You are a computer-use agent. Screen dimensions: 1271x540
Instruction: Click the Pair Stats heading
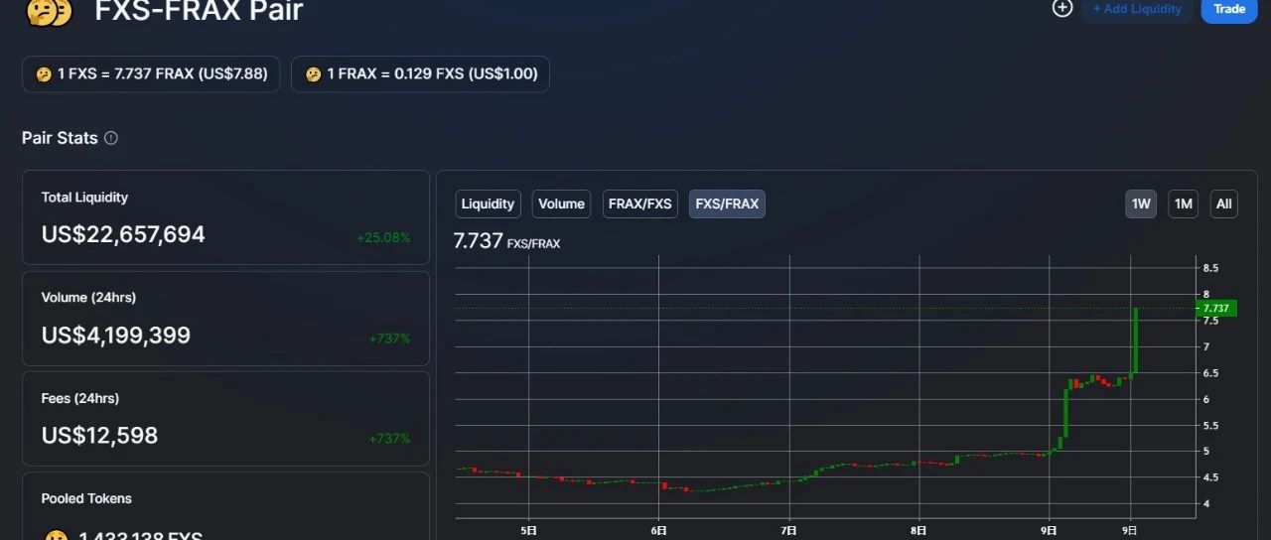tap(60, 138)
